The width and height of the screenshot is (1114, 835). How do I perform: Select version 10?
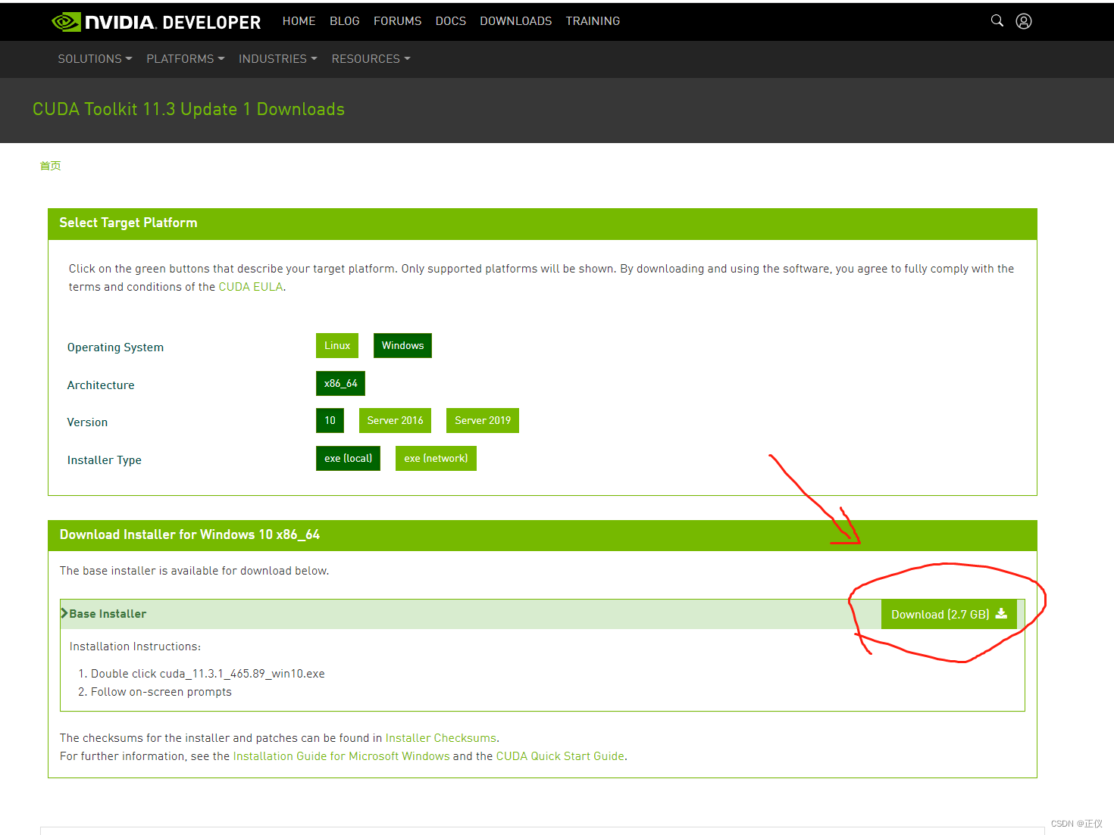330,420
